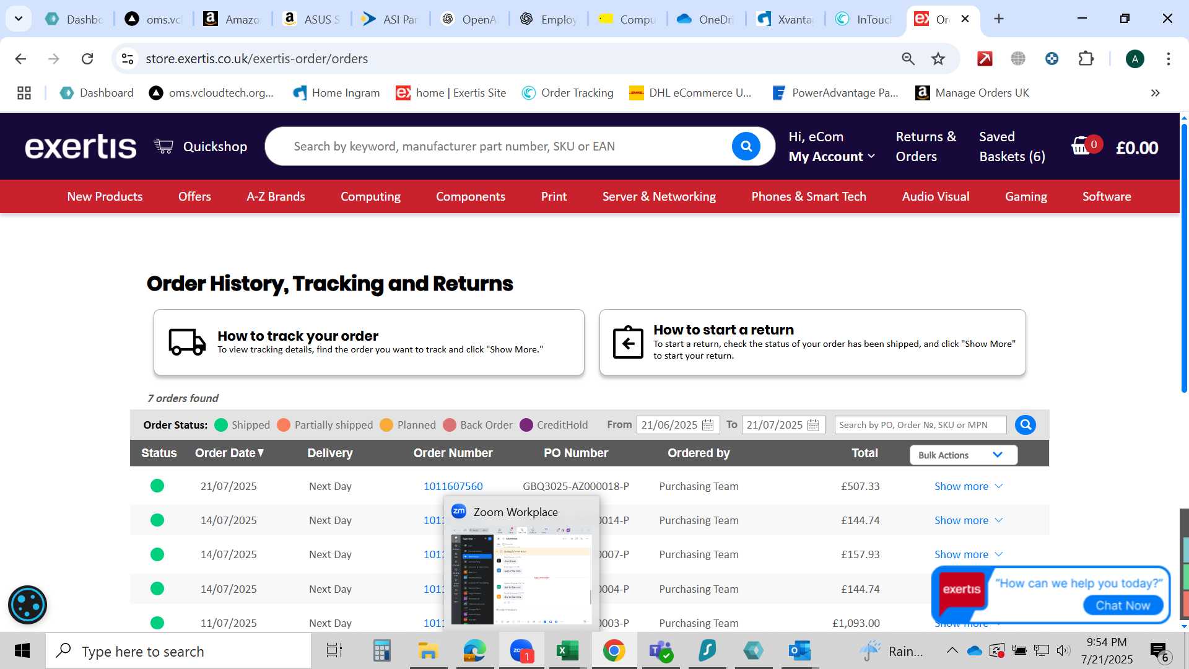This screenshot has width=1189, height=669.
Task: Click the blue search magnifier in the Exertis search bar
Action: click(x=746, y=146)
